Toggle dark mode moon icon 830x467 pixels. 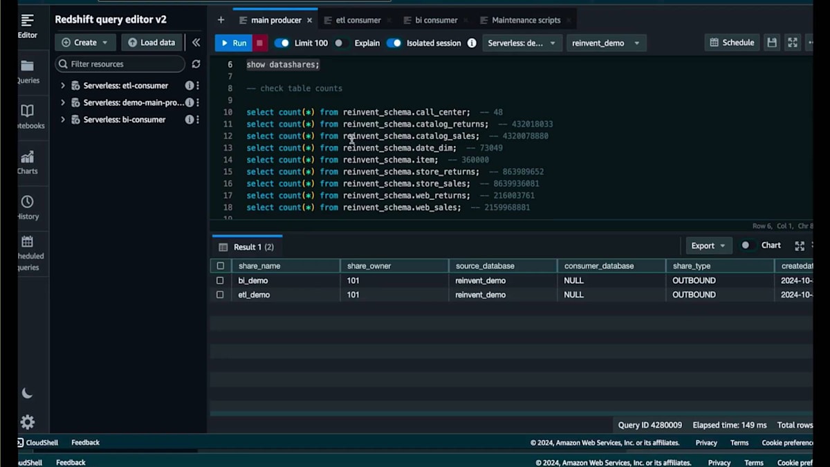tap(27, 393)
